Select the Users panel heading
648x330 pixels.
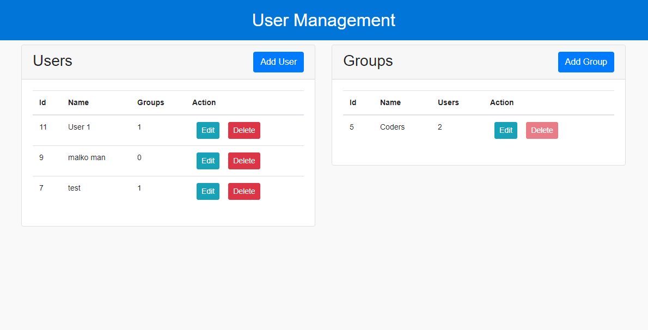(x=52, y=61)
